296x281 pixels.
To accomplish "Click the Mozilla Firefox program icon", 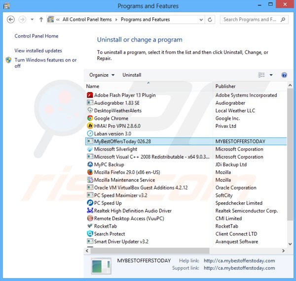I will click(90, 172).
